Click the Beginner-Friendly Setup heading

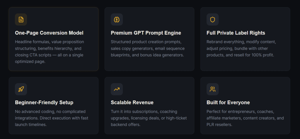point(44,102)
